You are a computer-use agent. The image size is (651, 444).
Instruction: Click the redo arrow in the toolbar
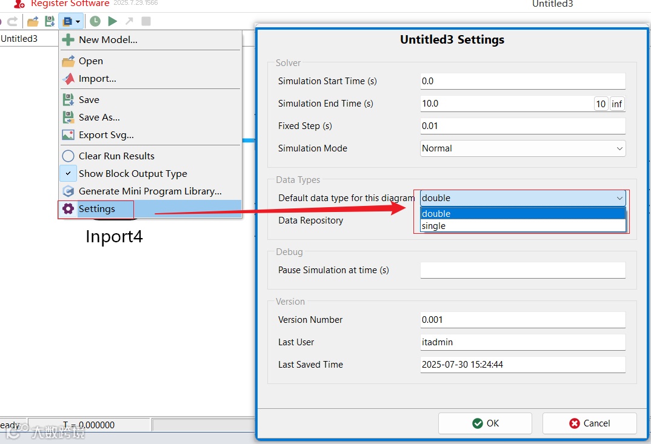click(x=13, y=21)
